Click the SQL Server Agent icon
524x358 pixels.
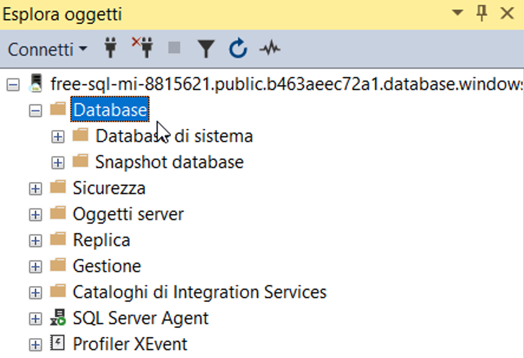tap(58, 318)
